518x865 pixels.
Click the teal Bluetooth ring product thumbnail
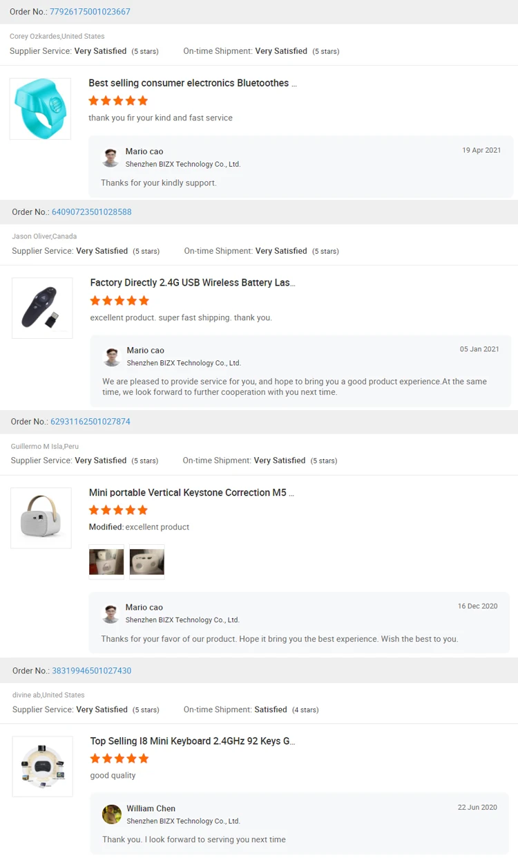click(x=40, y=109)
